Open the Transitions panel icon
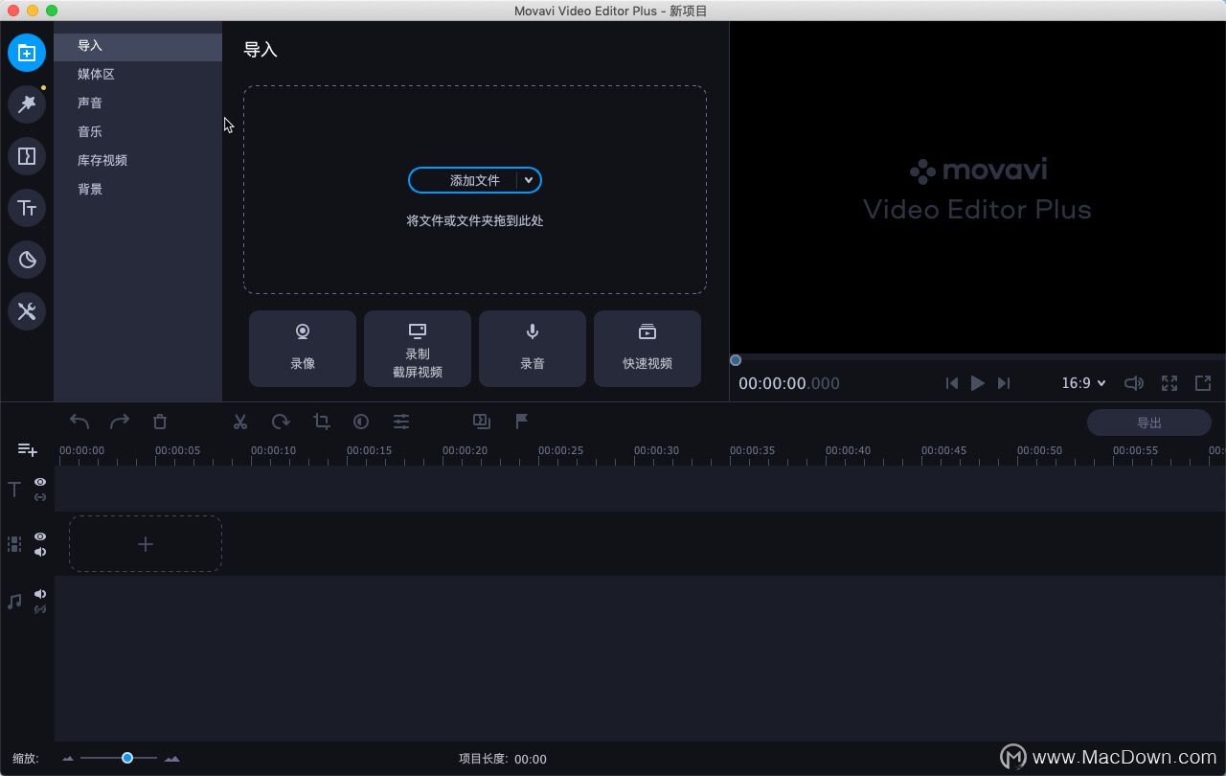The image size is (1226, 776). (x=27, y=156)
